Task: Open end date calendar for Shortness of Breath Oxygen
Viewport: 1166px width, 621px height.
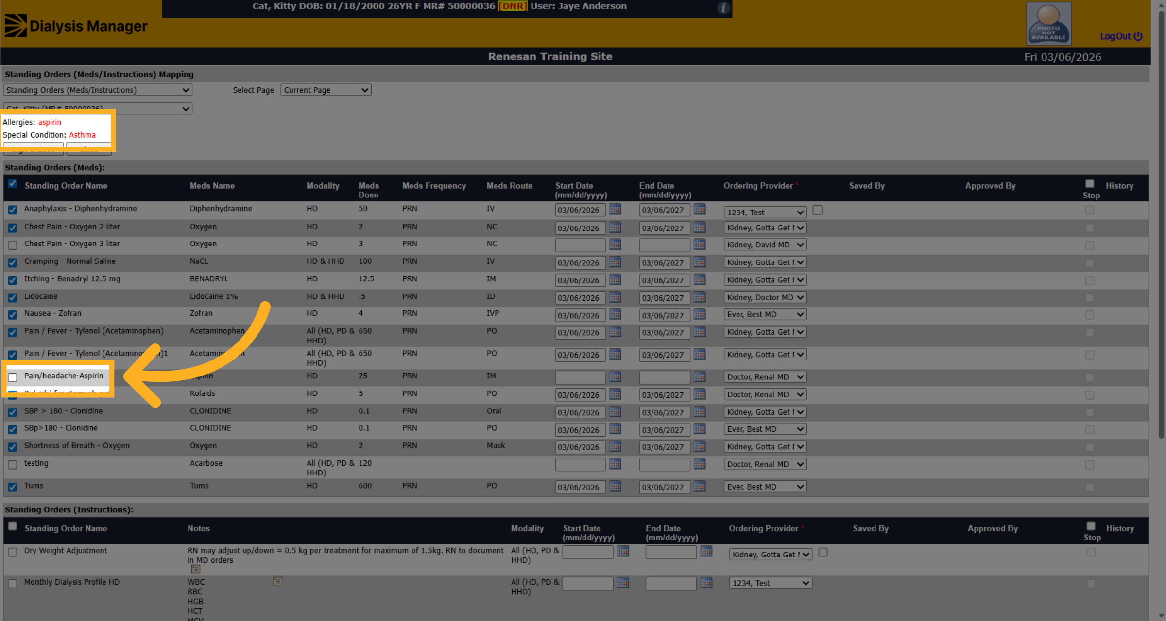Action: [700, 446]
